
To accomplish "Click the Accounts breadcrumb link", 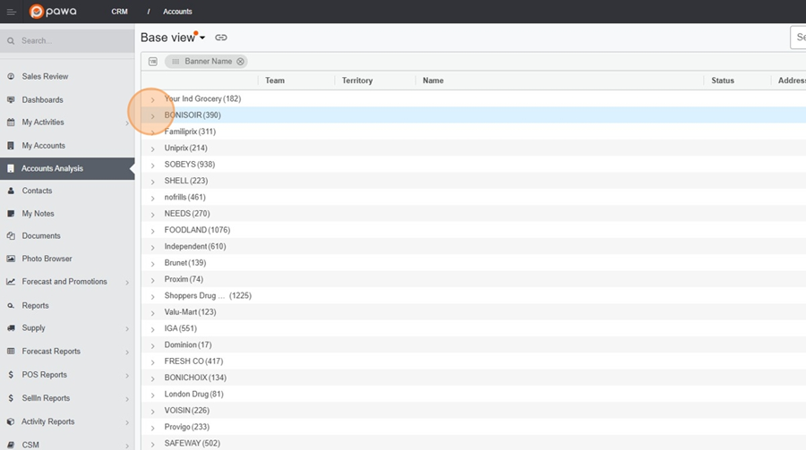I will point(177,12).
